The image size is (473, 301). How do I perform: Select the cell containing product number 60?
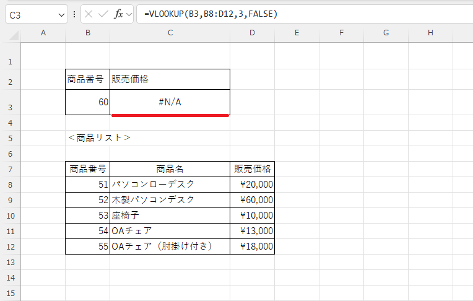87,102
